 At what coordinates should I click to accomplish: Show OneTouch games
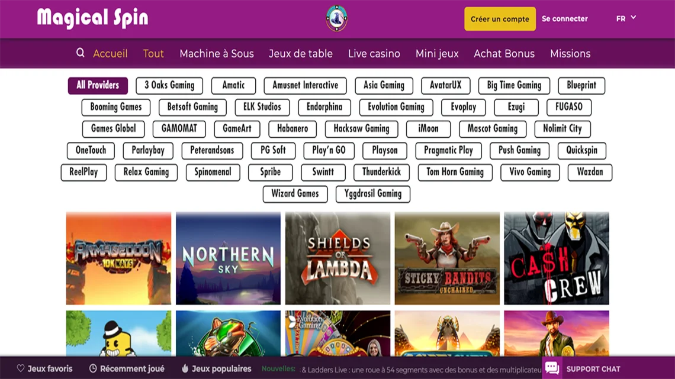click(91, 150)
